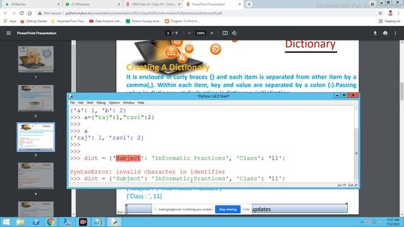This screenshot has height=227, width=404.
Task: Select page 1 thumbnail
Action: pyautogui.click(x=36, y=59)
